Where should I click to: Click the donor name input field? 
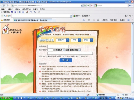pos(58,46)
